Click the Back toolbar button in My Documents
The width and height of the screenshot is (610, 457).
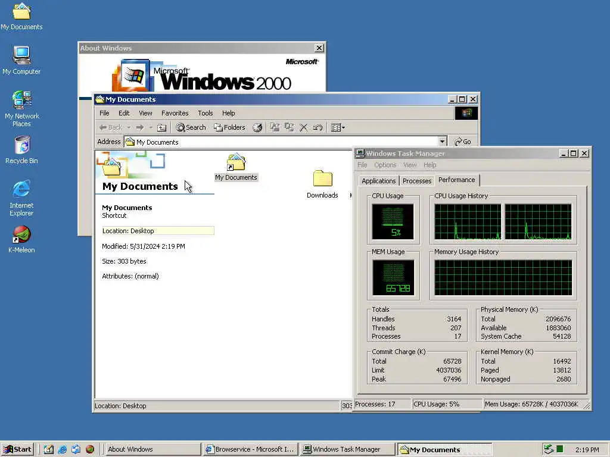pyautogui.click(x=111, y=127)
